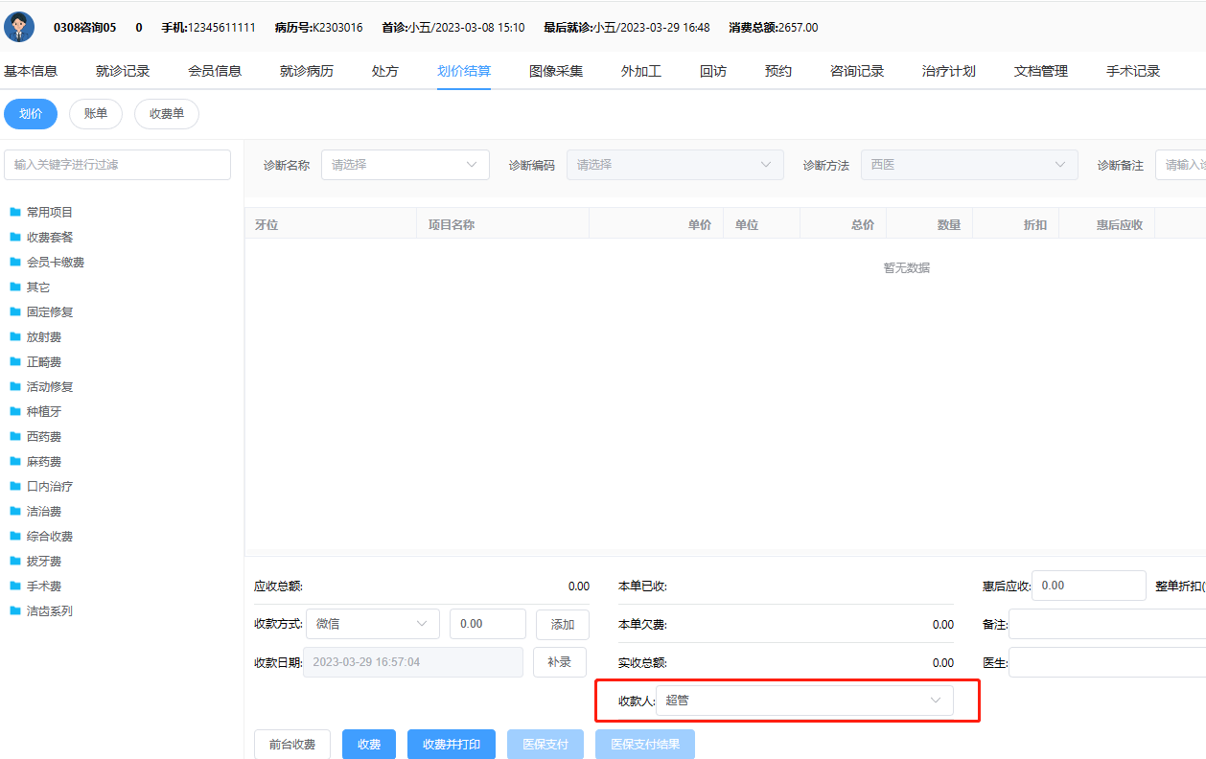Open the 收款人 超管 dropdown
1206x759 pixels.
tap(804, 701)
